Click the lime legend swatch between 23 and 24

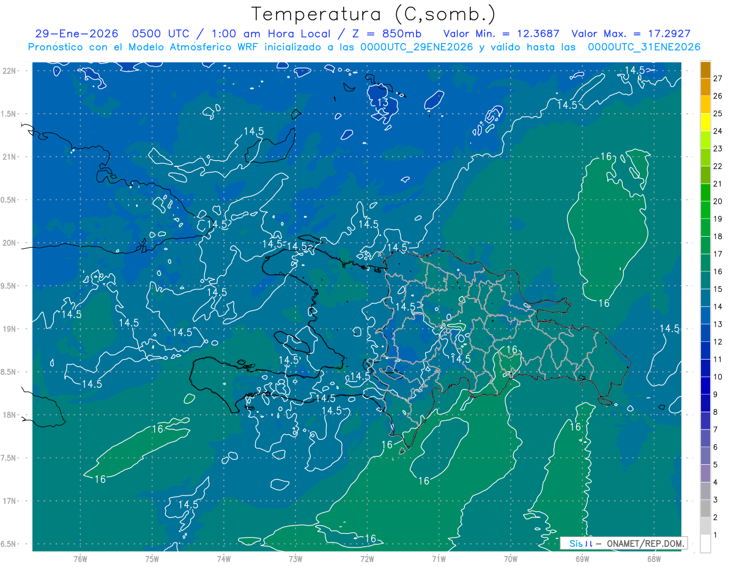(706, 140)
